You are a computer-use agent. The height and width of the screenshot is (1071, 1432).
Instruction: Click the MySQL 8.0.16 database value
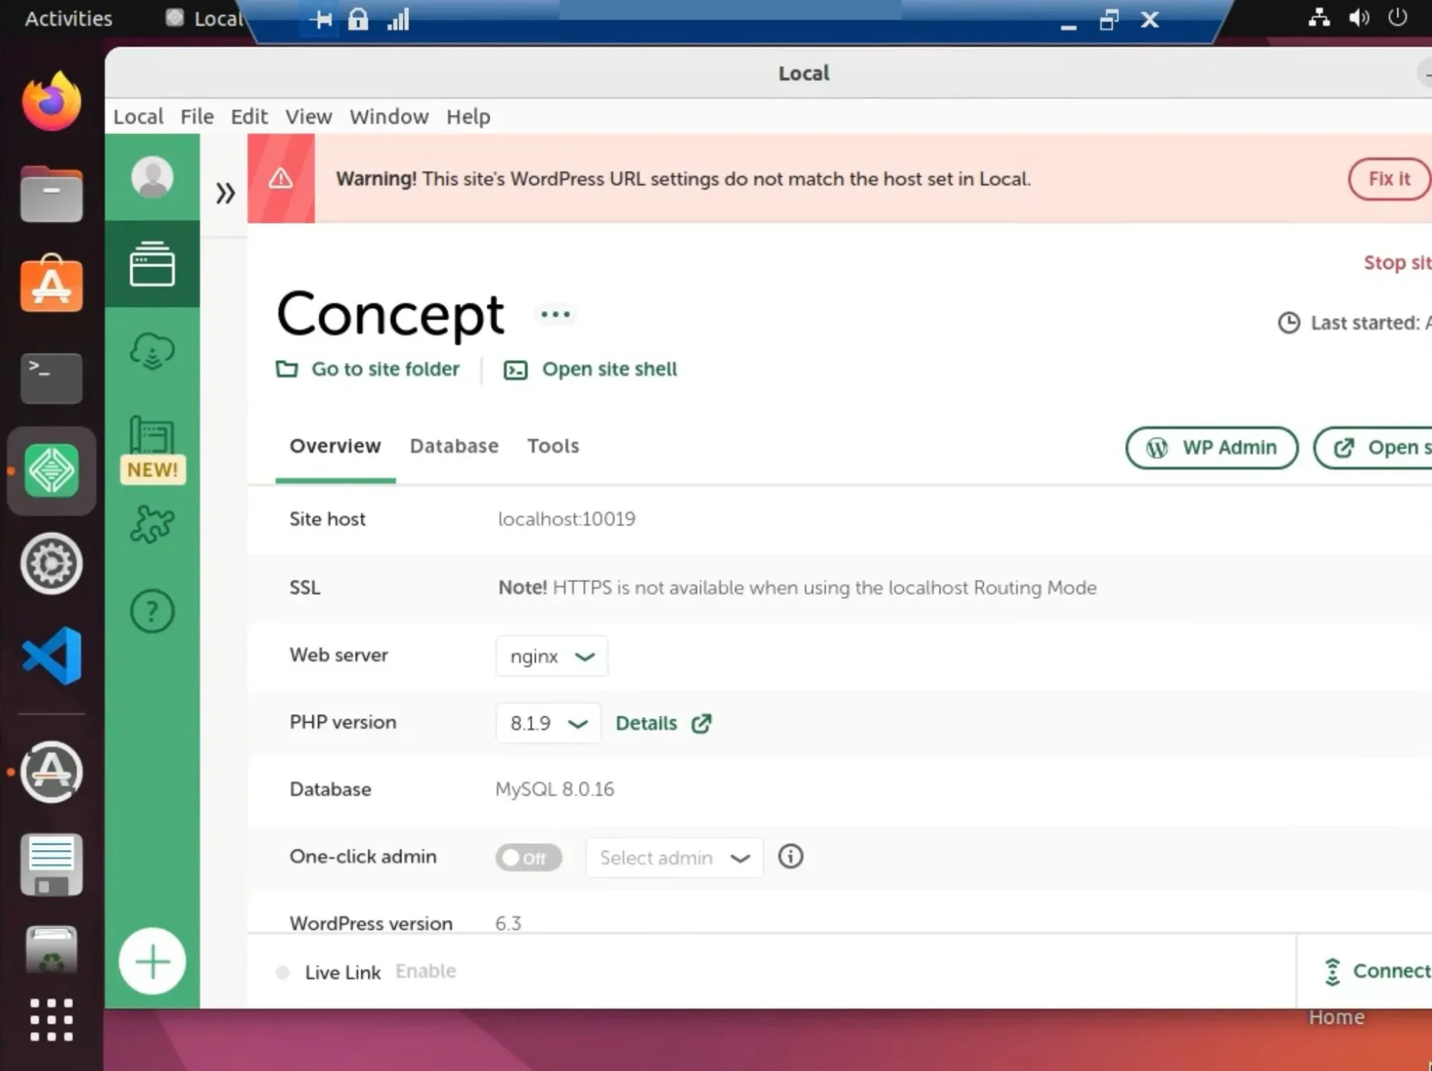(x=555, y=789)
